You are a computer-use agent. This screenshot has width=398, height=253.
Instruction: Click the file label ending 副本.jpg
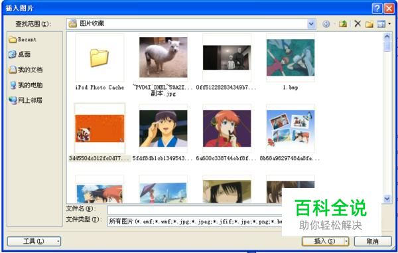pyautogui.click(x=163, y=90)
